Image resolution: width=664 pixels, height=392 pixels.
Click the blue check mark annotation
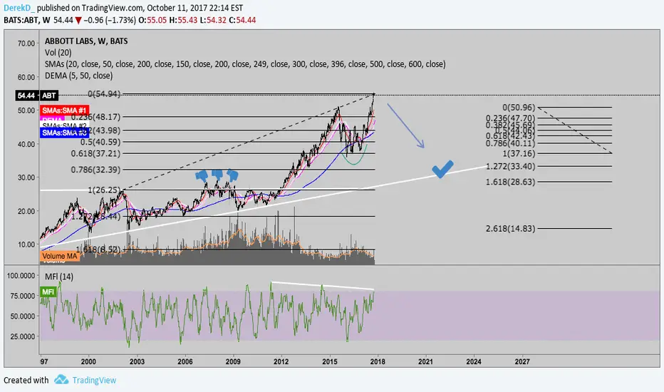point(442,169)
